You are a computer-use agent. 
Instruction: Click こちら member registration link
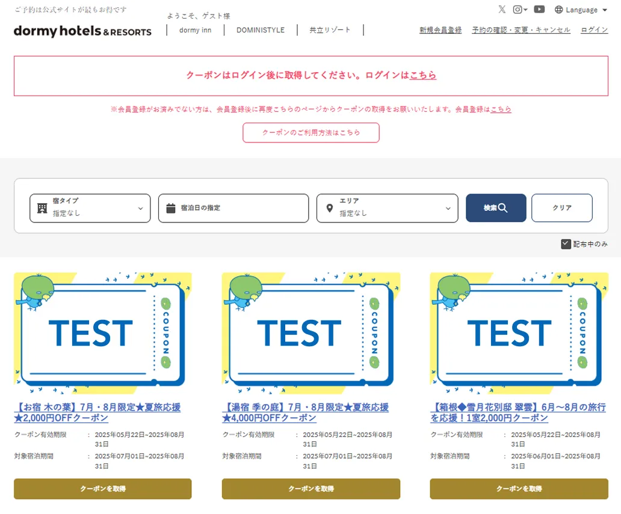point(501,109)
